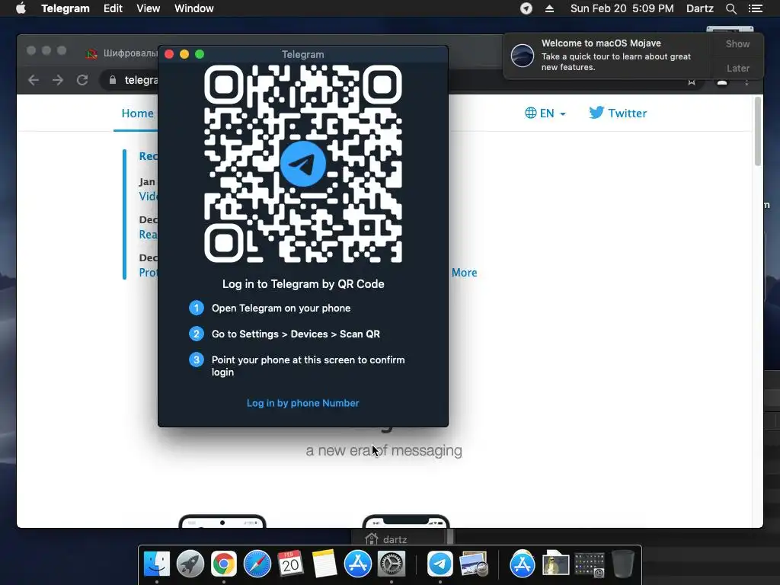
Task: Click the eject icon in menu bar
Action: 549,8
